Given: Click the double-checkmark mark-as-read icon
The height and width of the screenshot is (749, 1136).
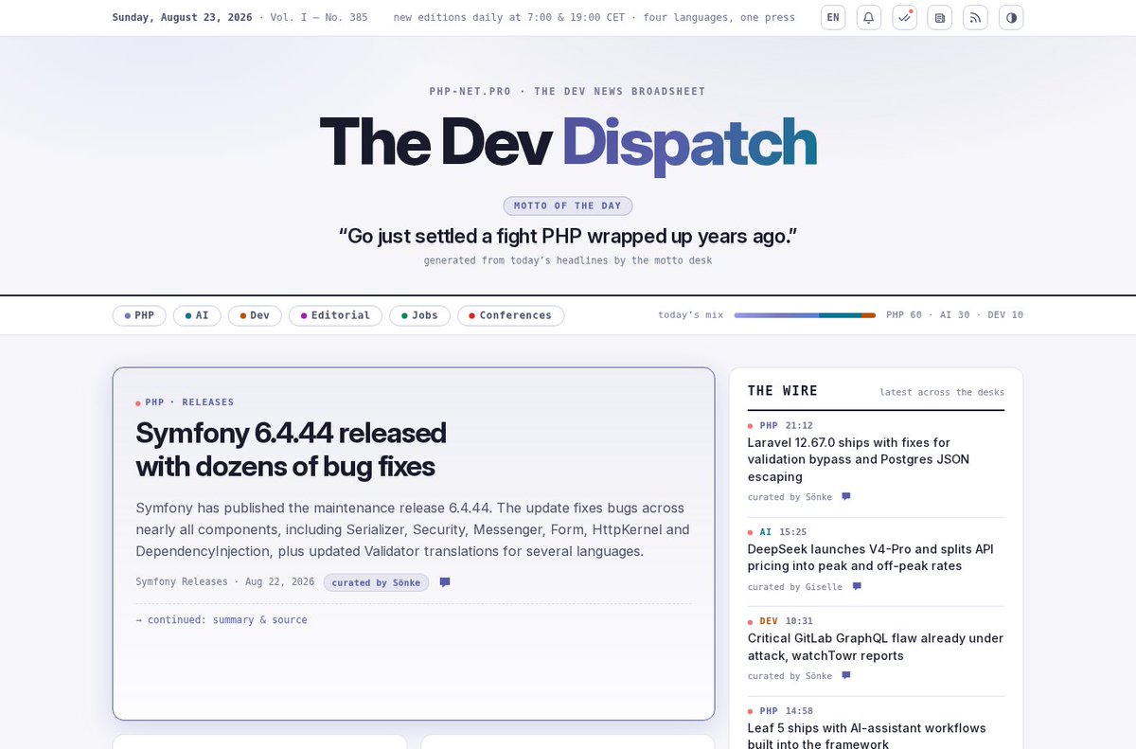Looking at the screenshot, I should tap(905, 17).
